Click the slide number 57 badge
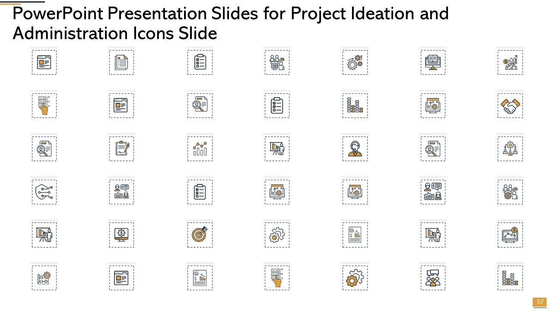The image size is (553, 311). click(x=540, y=301)
